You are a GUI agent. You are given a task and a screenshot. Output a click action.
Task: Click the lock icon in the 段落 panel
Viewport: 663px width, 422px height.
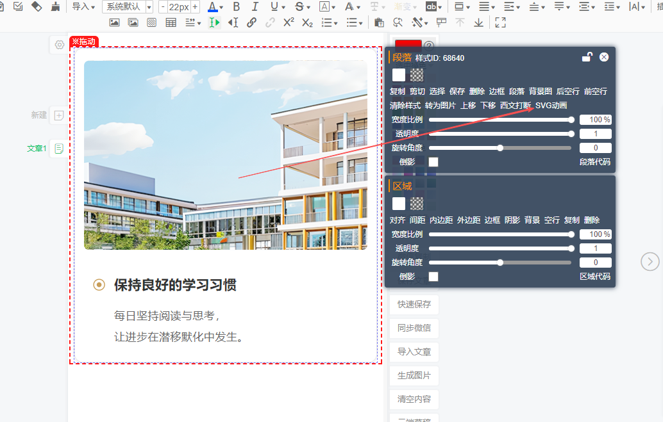point(587,57)
